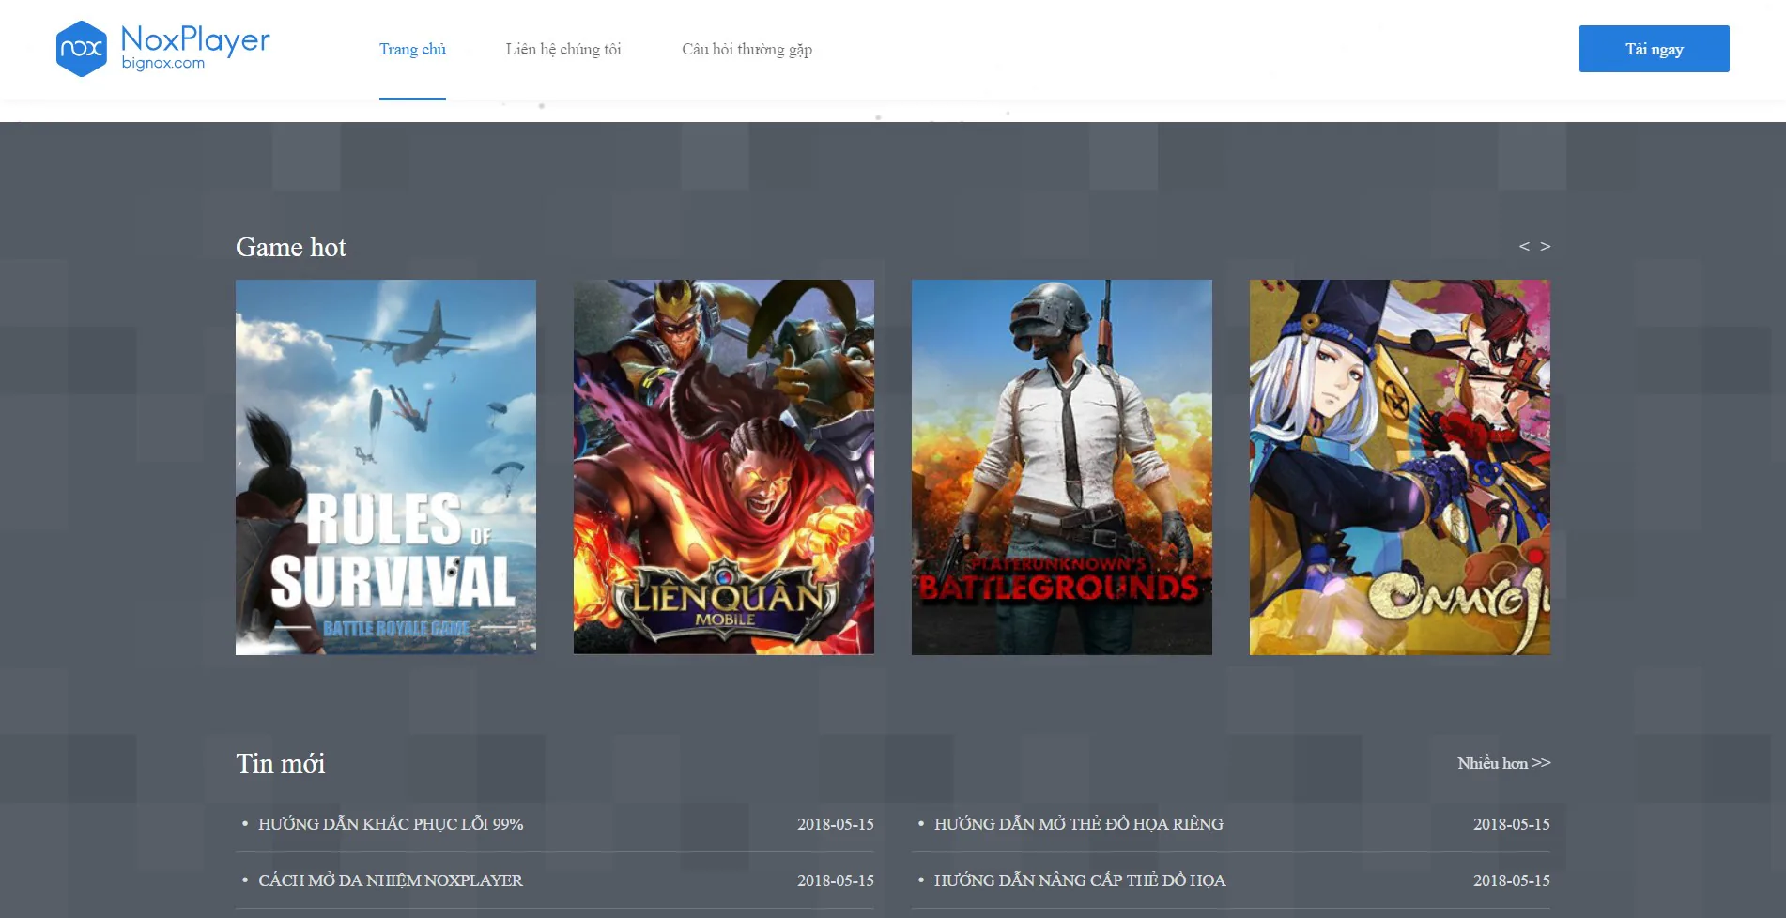
Task: Click the Tải ngay download button
Action: pos(1654,49)
